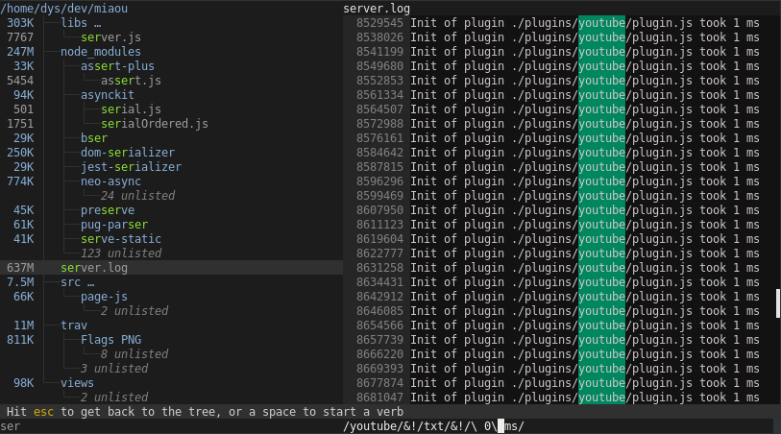Click the 774K size of neo-async
Screen dimensions: 781x434
pyautogui.click(x=20, y=181)
